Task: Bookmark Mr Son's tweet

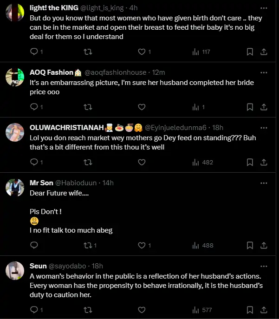Action: [x=250, y=245]
